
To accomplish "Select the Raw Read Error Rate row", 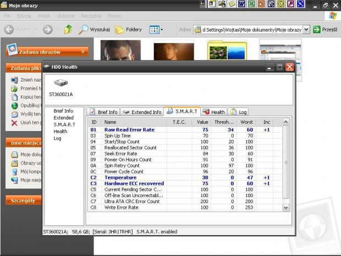I will pos(185,130).
